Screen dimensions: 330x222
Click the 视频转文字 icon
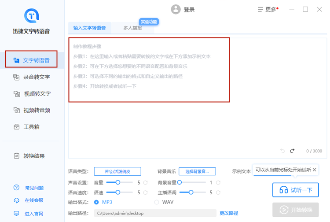click(x=17, y=93)
